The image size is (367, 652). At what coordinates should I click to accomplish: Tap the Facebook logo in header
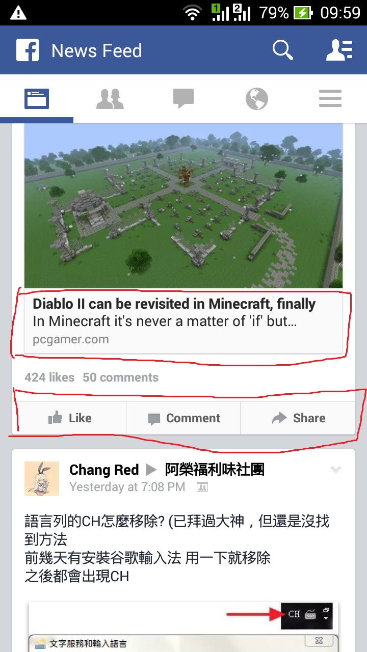point(28,50)
